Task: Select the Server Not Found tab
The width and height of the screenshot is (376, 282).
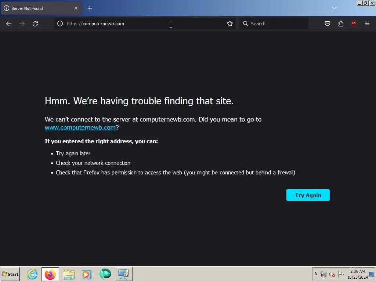Action: click(41, 8)
